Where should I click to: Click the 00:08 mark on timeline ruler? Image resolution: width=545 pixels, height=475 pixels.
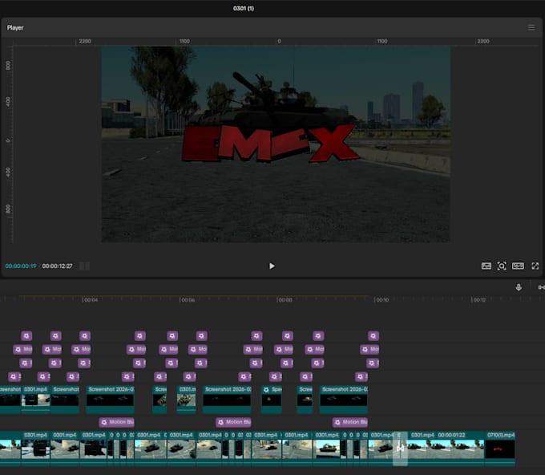click(285, 299)
